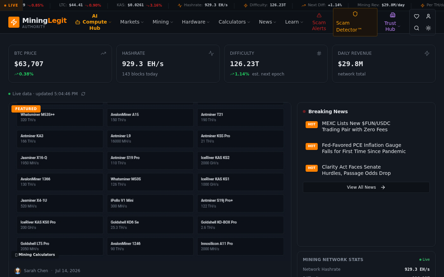Select the Goldshell KD-BOX Pro miner card

point(241,225)
